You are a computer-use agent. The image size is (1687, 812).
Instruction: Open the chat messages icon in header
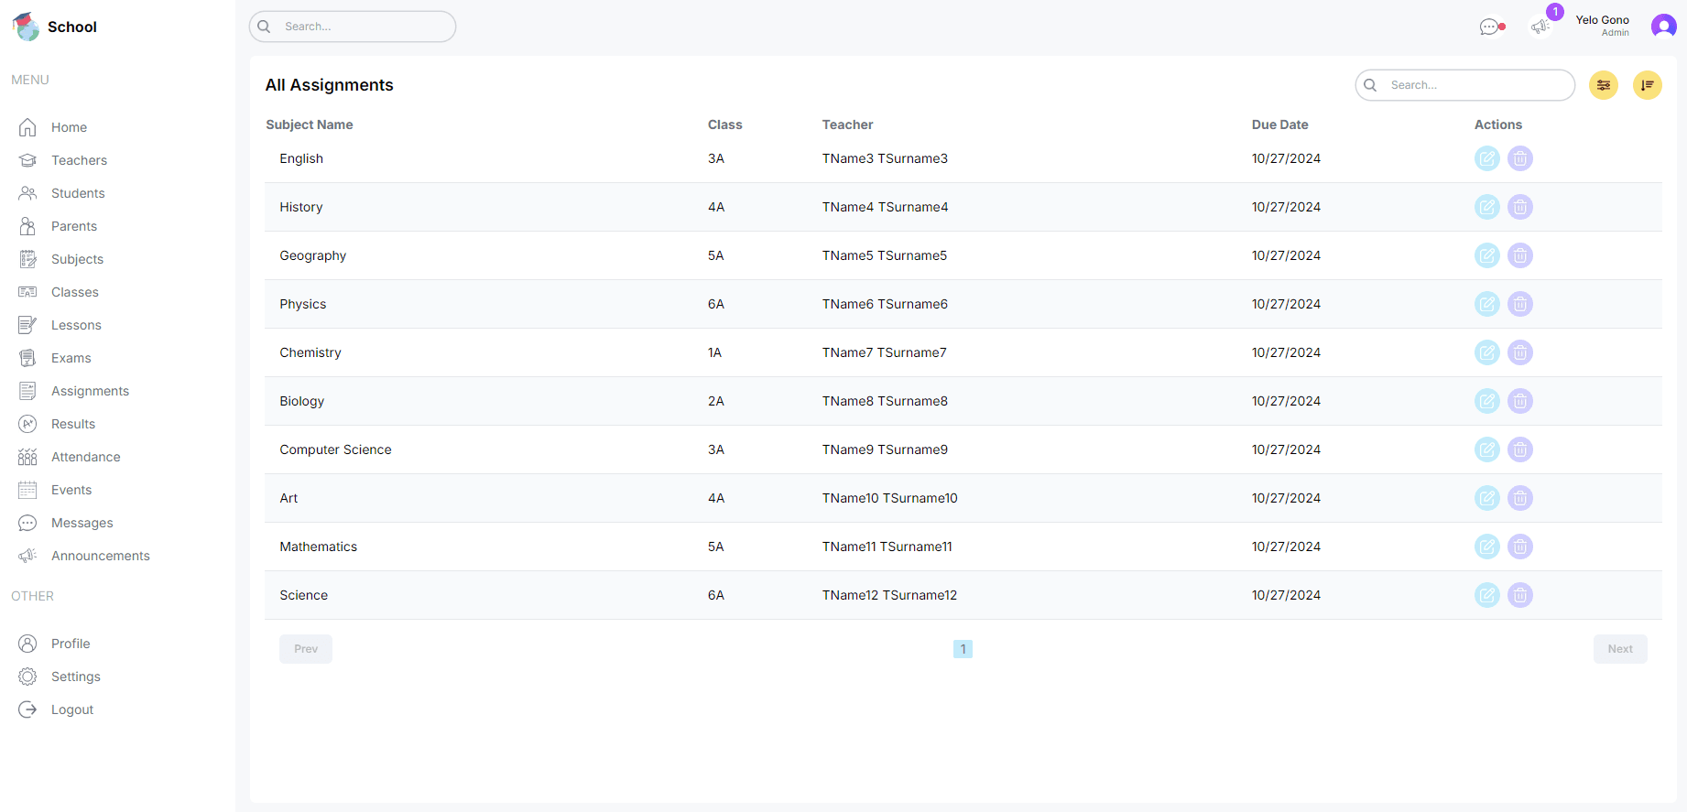pyautogui.click(x=1490, y=27)
